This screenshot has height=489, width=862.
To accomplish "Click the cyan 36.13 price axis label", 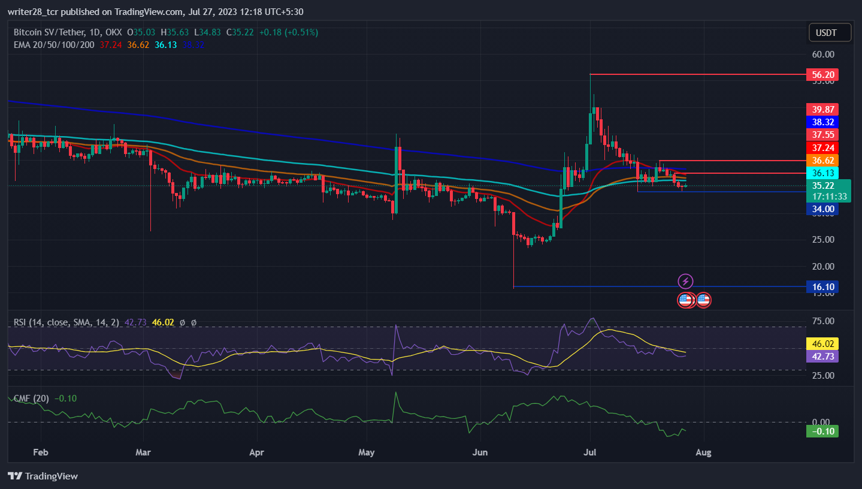I will tap(821, 173).
